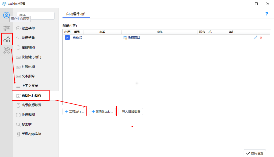Screen dimensions: 274x157
Task: Maximize the Quicker settings window
Action: tap(256, 4)
